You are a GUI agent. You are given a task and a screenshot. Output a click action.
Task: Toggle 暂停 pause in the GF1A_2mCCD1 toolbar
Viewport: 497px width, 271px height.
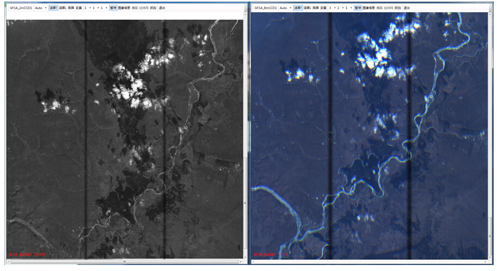click(x=113, y=8)
